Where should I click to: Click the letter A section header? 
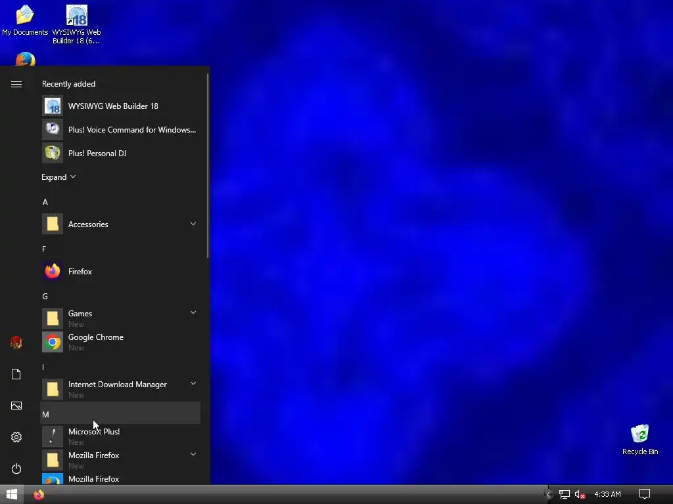click(45, 202)
